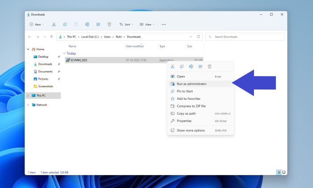Unpin Downloads from quick access
The image size is (313, 188).
(x=59, y=64)
